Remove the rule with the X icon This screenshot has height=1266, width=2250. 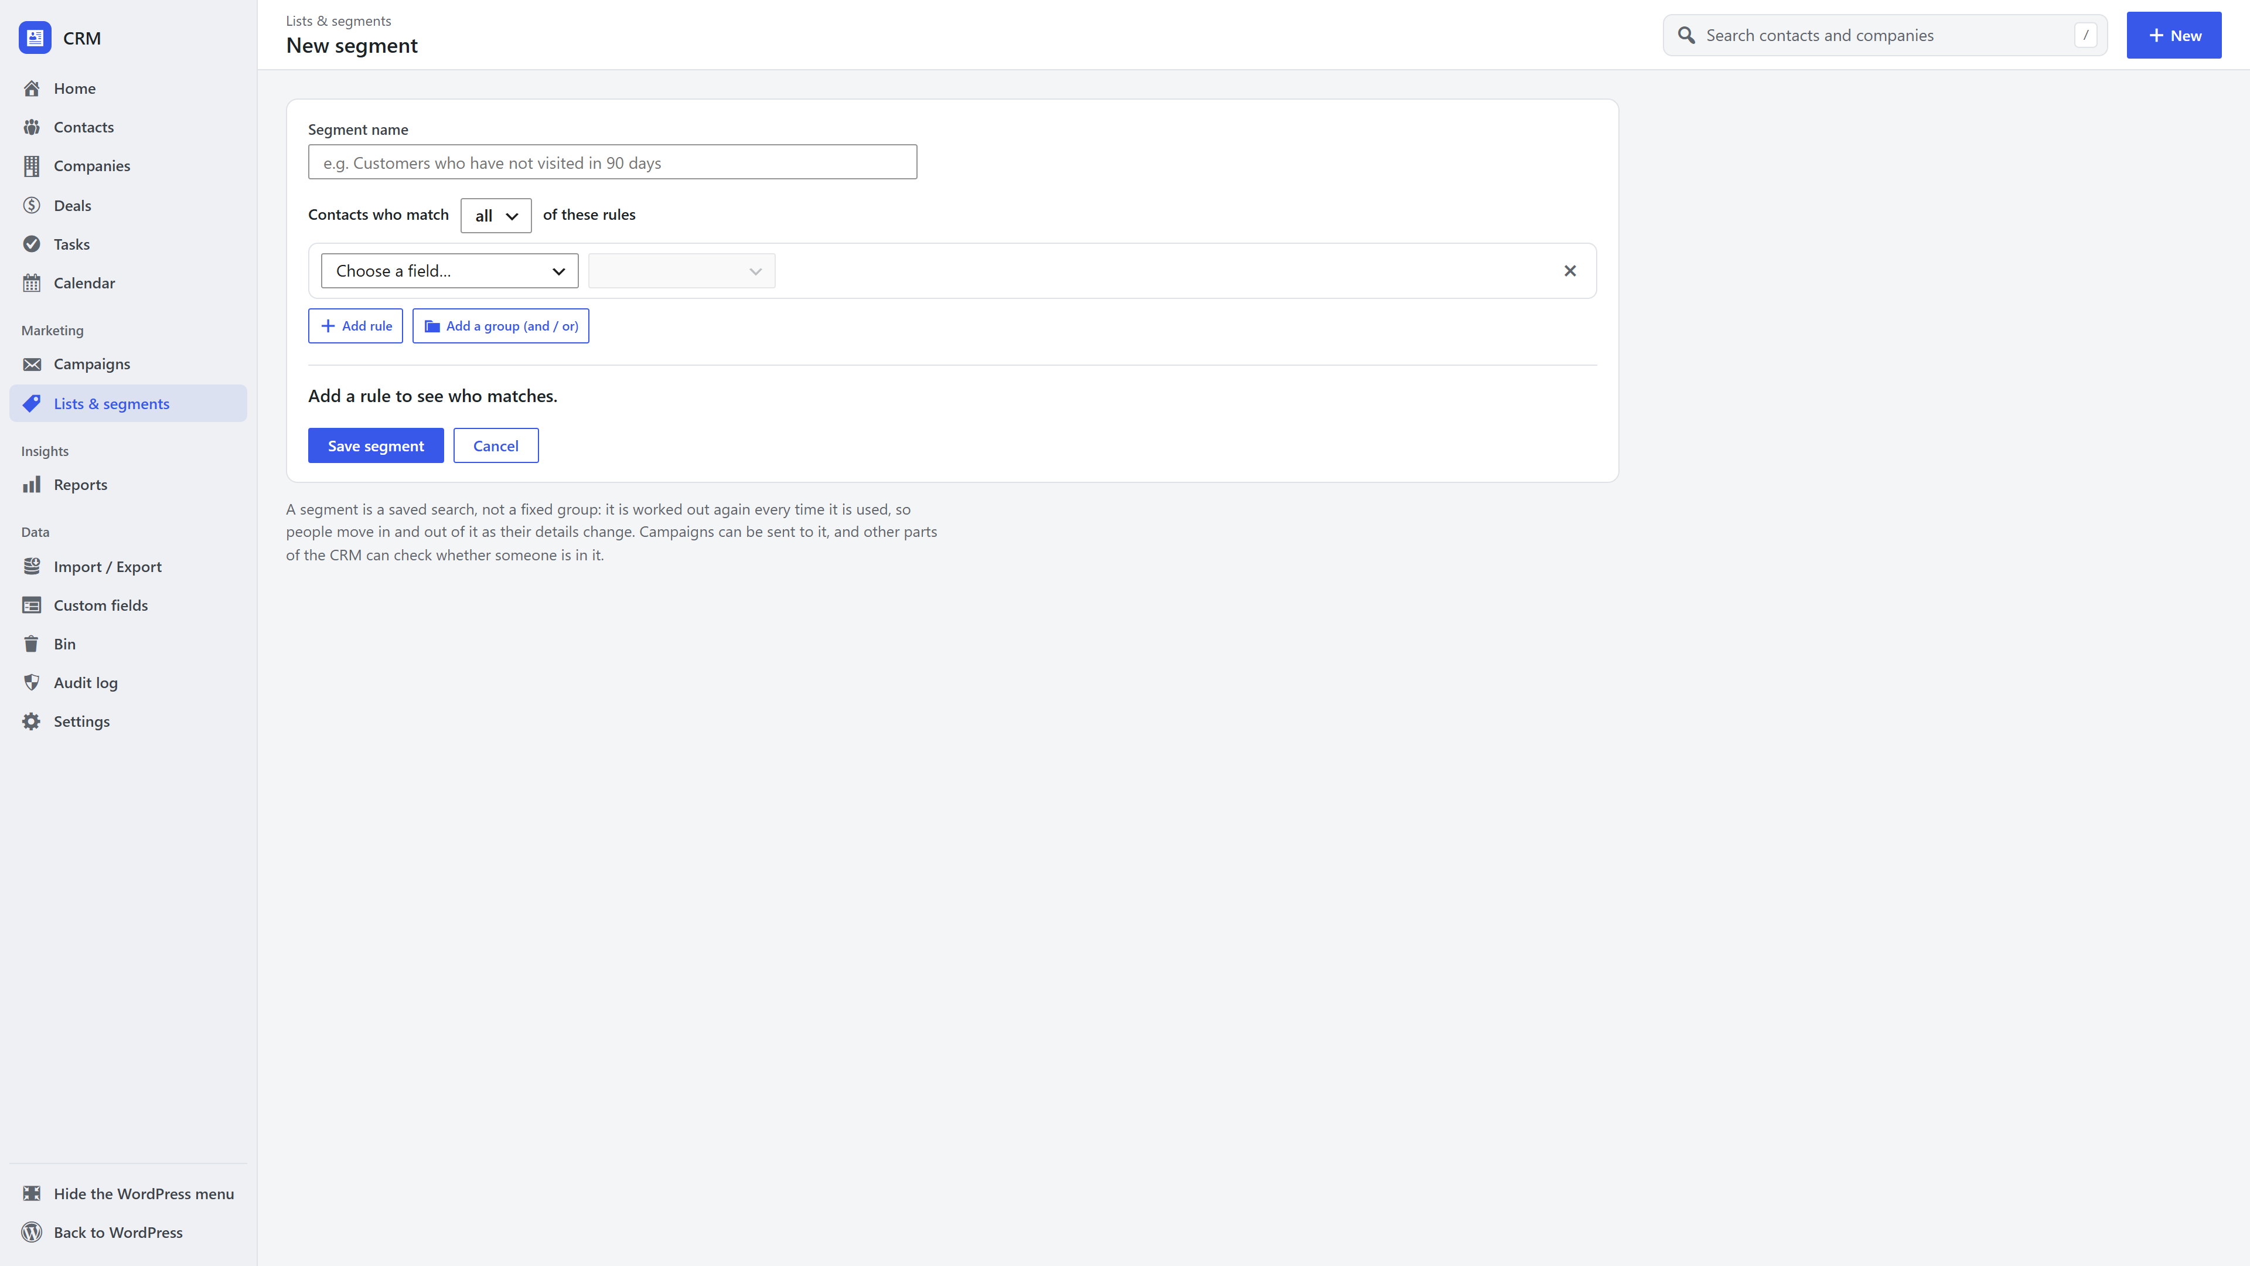click(x=1570, y=271)
